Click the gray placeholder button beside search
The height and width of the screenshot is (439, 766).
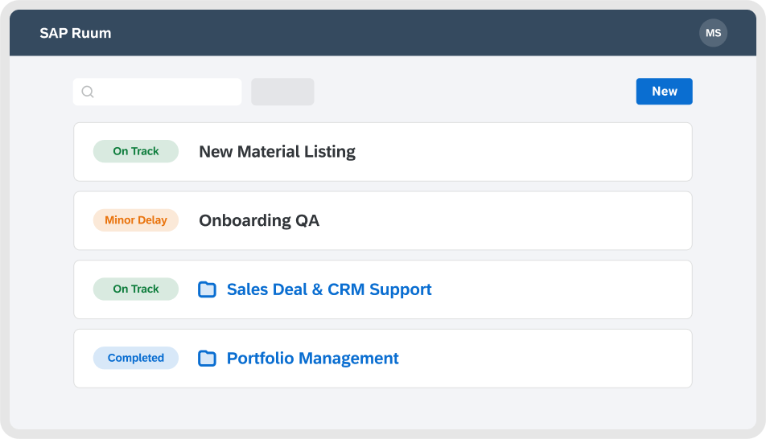[282, 92]
